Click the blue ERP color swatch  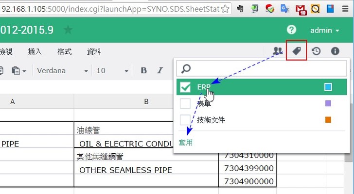coord(328,87)
